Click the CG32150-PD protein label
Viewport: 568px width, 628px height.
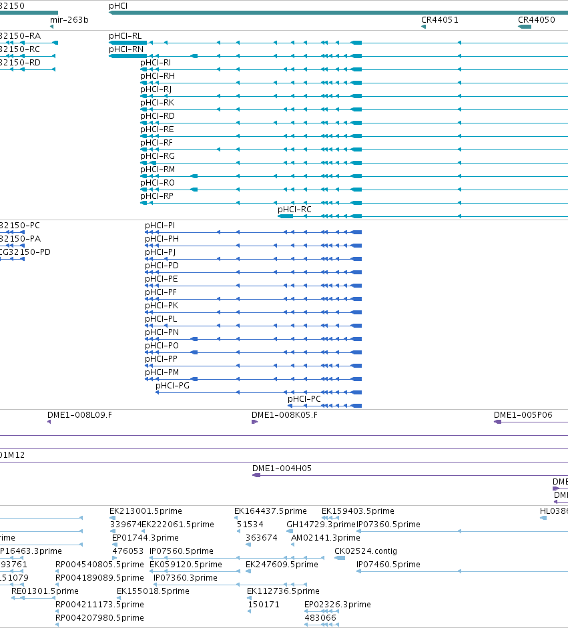coord(25,252)
